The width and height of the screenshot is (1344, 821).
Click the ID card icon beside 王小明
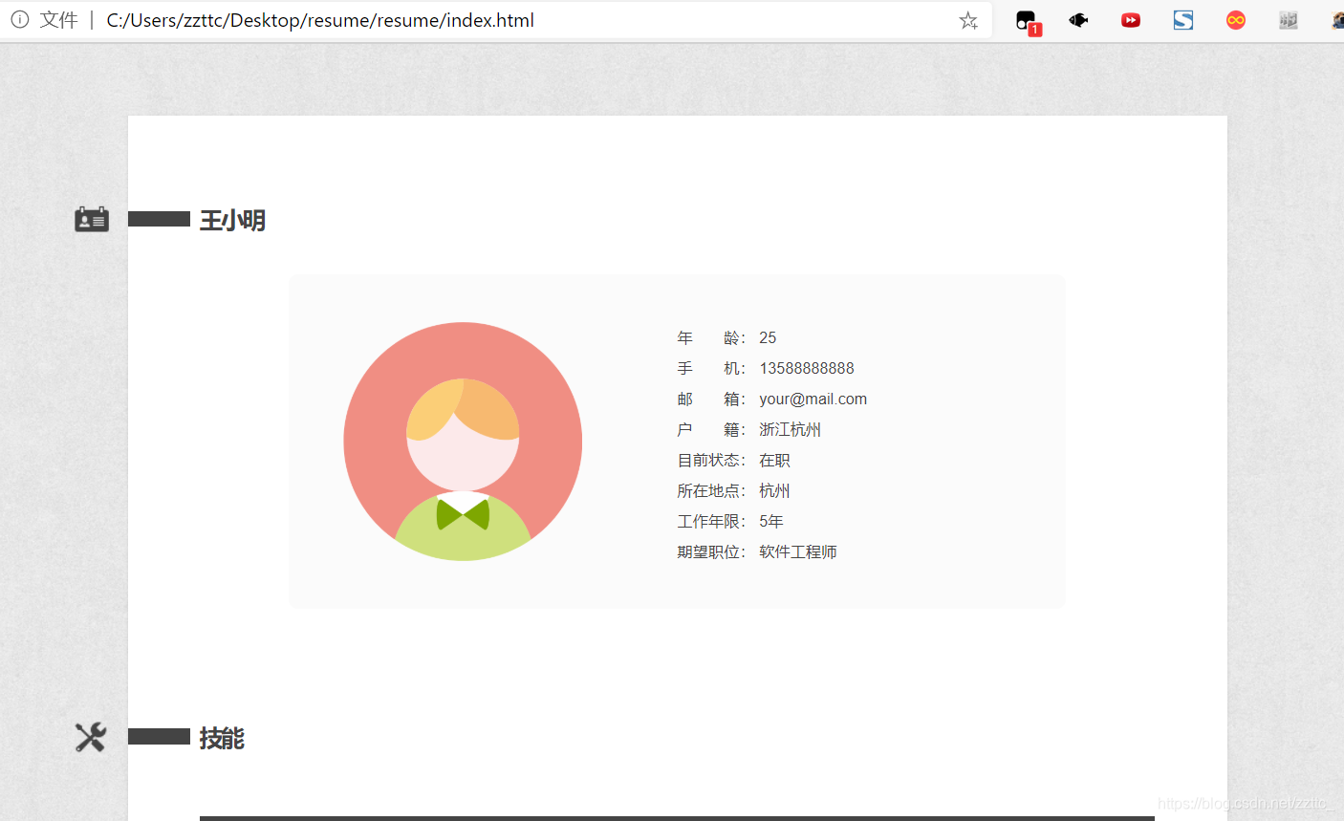click(91, 219)
